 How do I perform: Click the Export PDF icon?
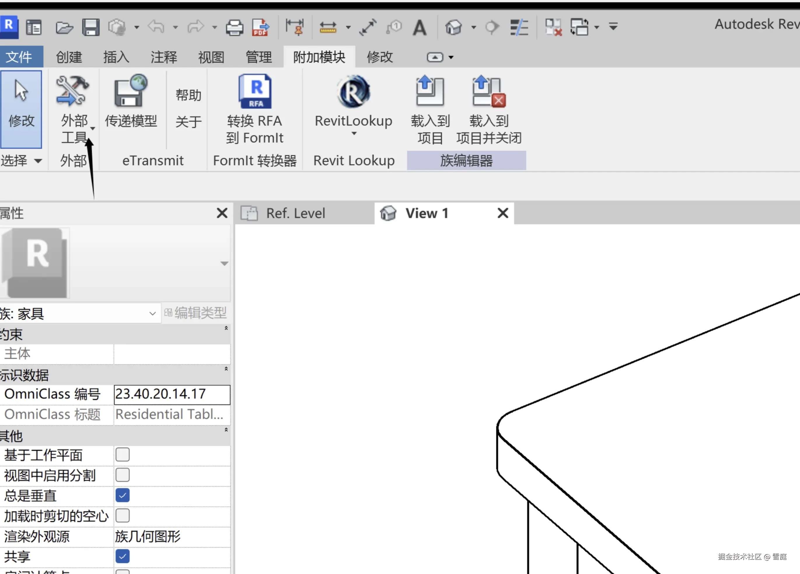[x=260, y=27]
